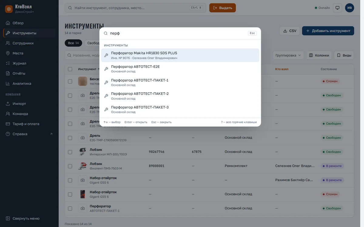
Task: Click the camera icon for Дрель E2E-TMP-1790590872139
Action: click(x=83, y=138)
